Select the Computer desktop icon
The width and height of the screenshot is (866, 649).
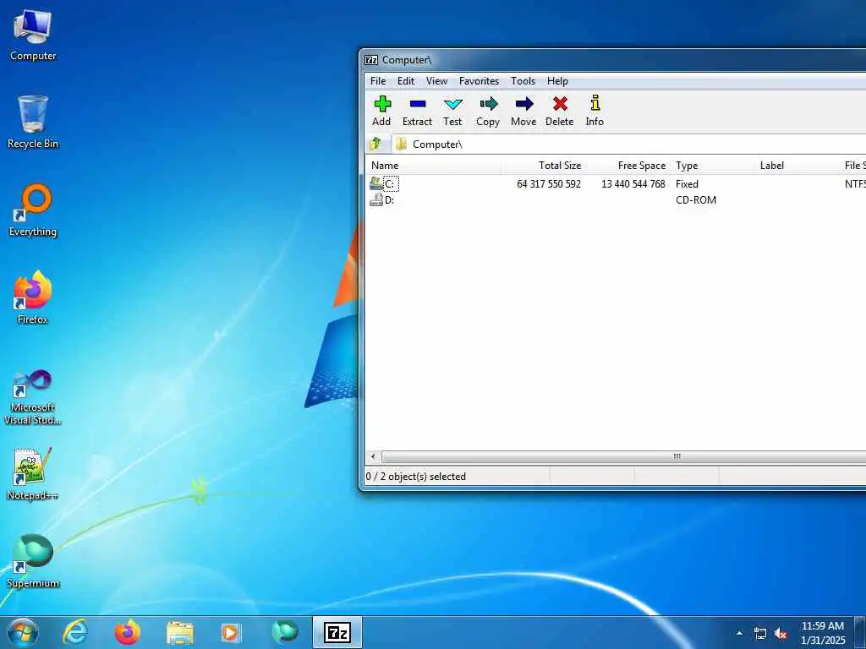click(x=33, y=35)
